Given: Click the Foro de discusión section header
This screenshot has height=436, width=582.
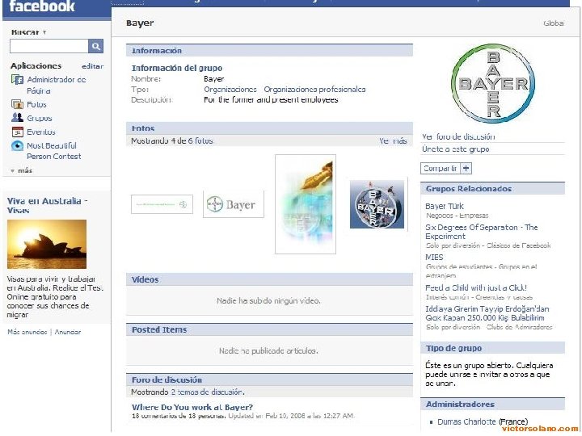Looking at the screenshot, I should point(269,379).
